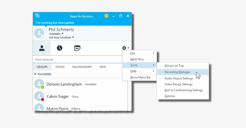Select contact Calvin Trager
The width and height of the screenshot is (246, 128).
(80, 96)
